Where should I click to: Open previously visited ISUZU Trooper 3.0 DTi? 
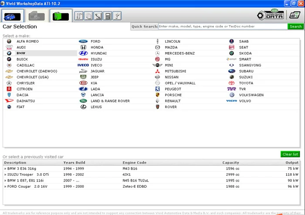[151, 175]
